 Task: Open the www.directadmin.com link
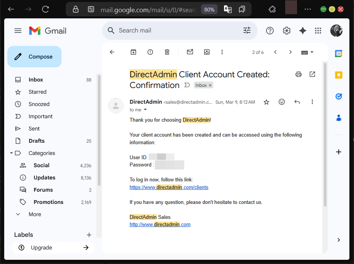click(x=160, y=225)
